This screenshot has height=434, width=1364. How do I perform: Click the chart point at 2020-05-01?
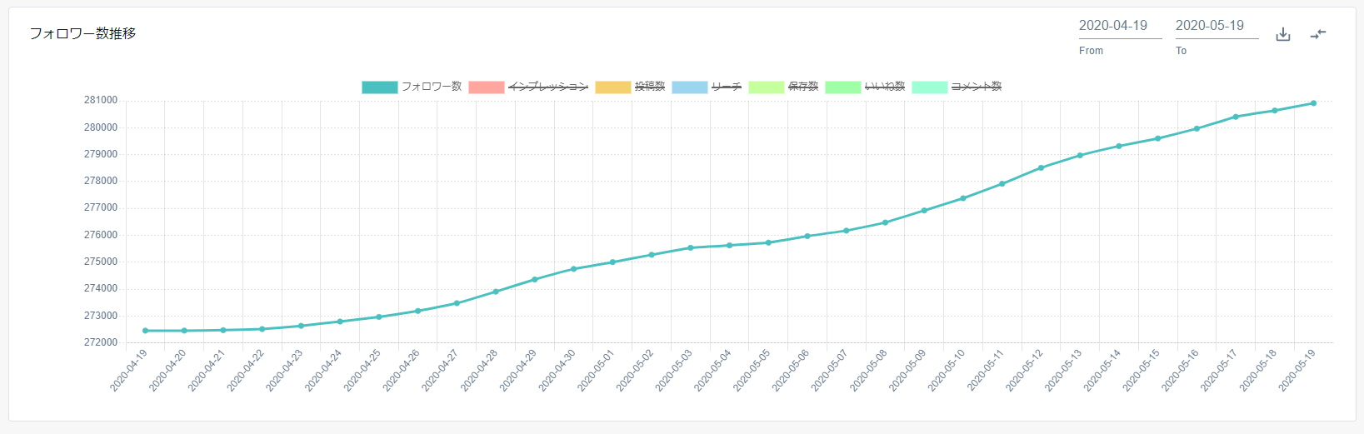point(612,262)
